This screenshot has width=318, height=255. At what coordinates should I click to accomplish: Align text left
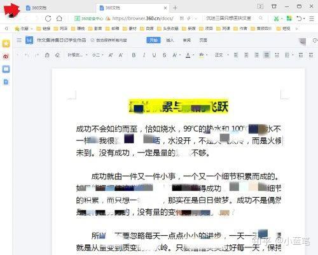pos(236,55)
